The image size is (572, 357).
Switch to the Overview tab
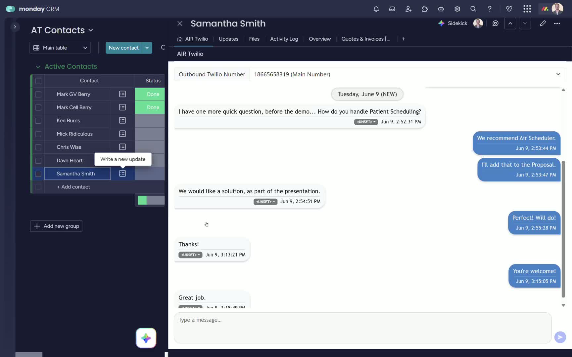(320, 39)
